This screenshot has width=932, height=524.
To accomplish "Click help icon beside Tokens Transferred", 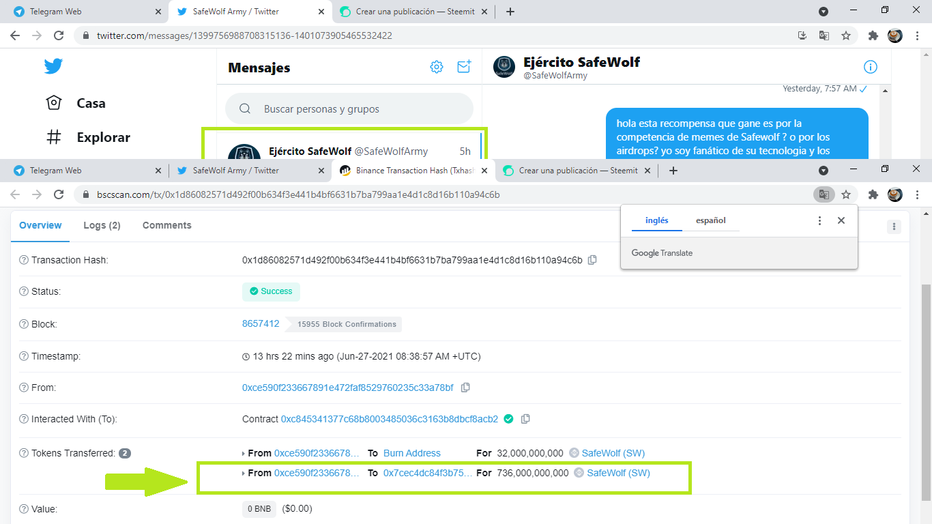I will pyautogui.click(x=24, y=453).
